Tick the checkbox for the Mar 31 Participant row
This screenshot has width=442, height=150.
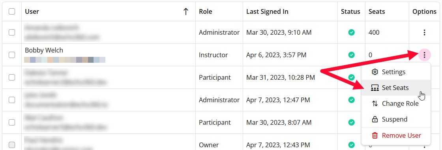tap(12, 77)
